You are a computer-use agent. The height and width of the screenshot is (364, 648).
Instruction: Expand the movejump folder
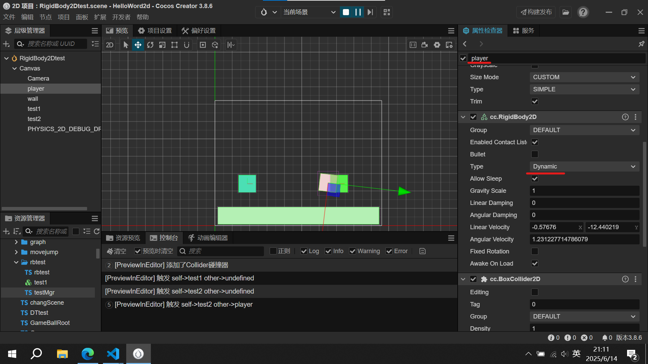pyautogui.click(x=16, y=252)
